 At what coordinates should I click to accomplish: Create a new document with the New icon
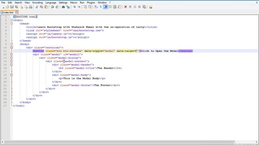[3, 7]
